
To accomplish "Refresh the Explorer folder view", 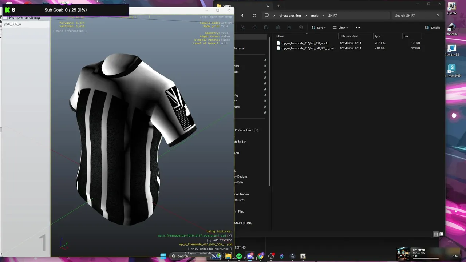I will pos(254,16).
